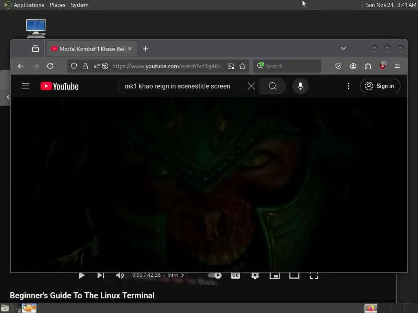This screenshot has height=313, width=418.
Task: Expand the Intro chapter chevron
Action: 182,275
